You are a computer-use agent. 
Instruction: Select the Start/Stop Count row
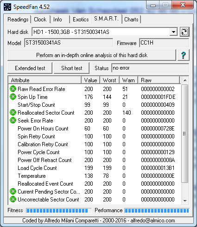click(95, 105)
